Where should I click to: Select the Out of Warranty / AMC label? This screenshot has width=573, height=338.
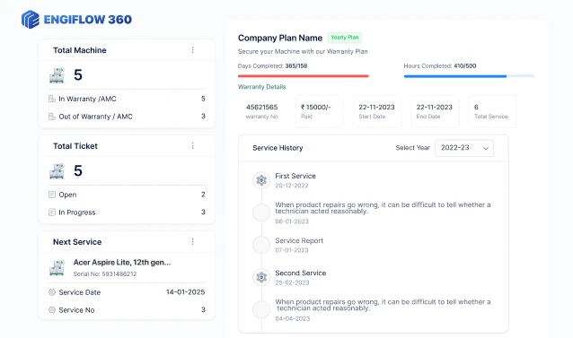tap(95, 117)
